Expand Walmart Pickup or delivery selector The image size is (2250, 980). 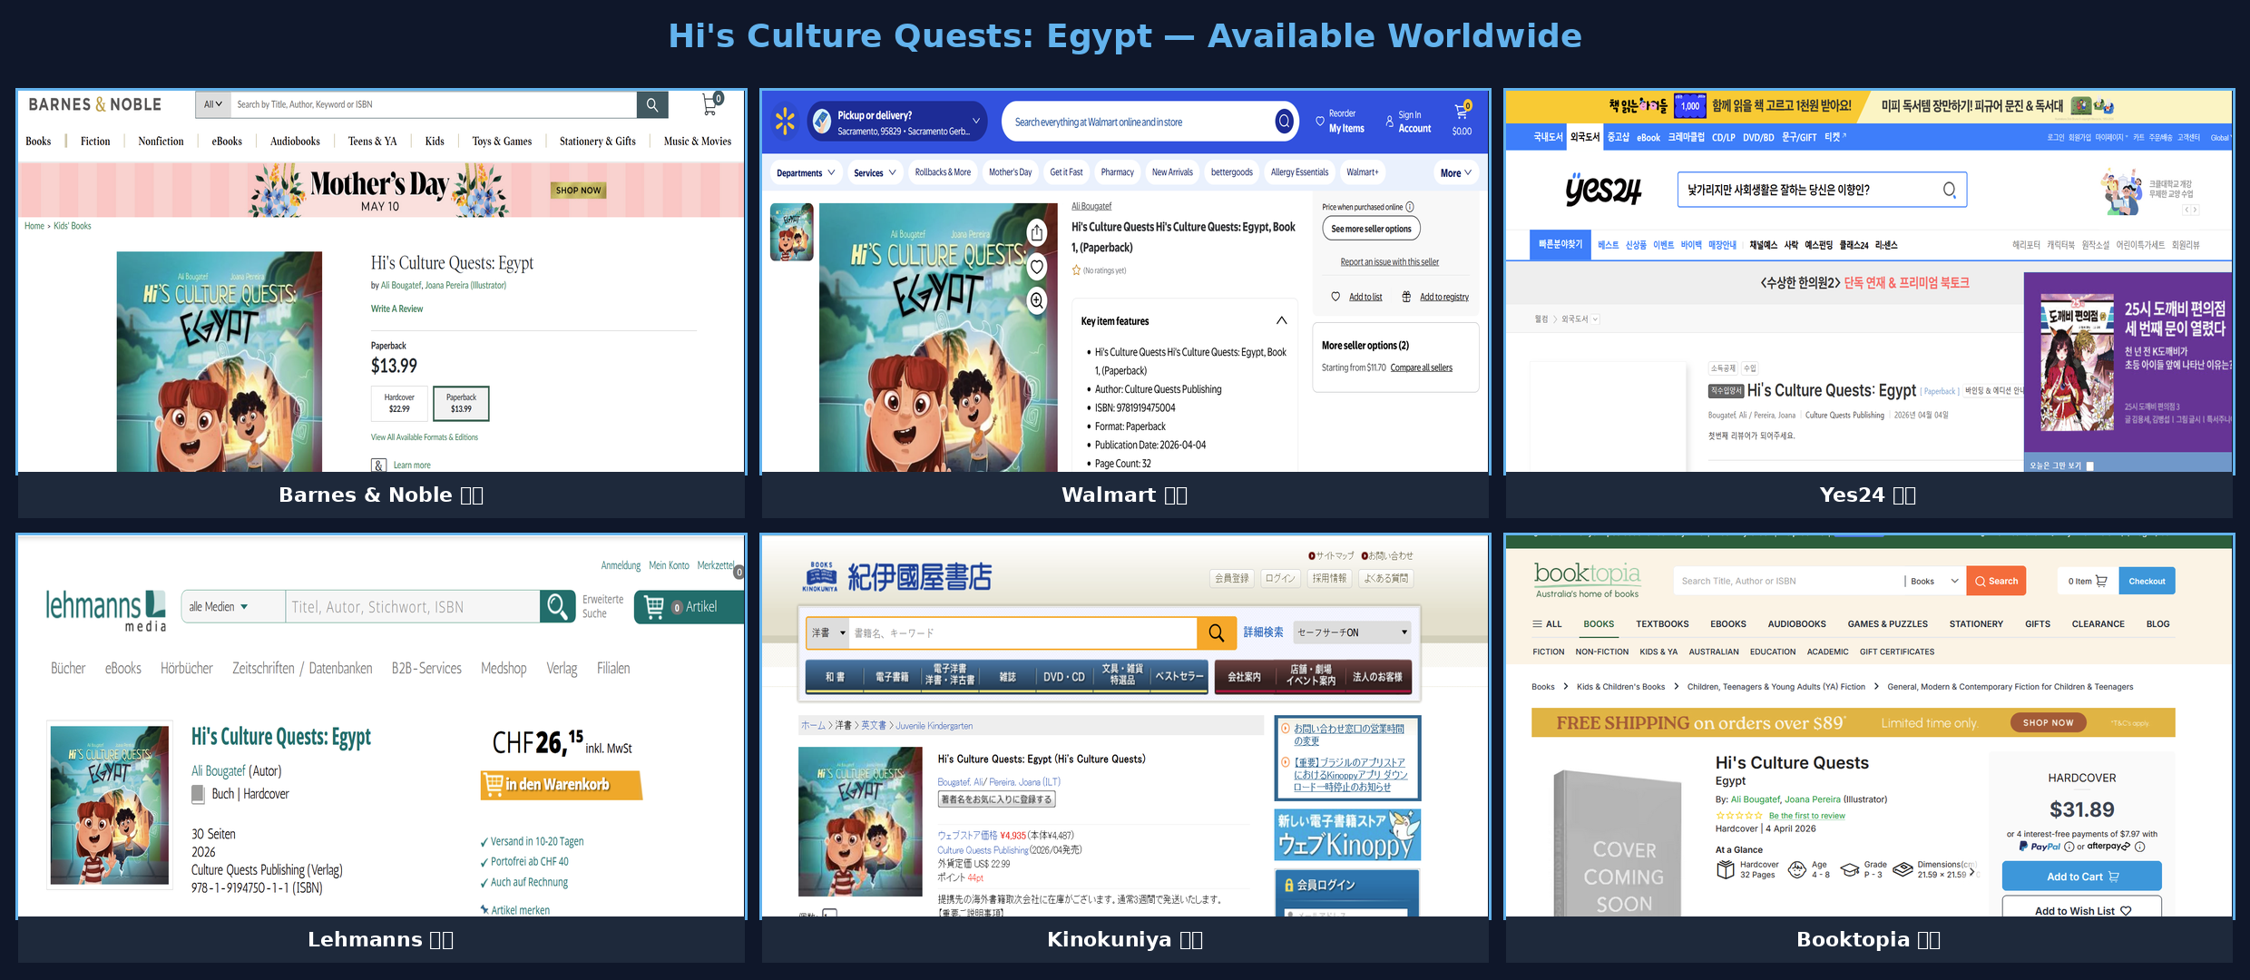point(897,122)
